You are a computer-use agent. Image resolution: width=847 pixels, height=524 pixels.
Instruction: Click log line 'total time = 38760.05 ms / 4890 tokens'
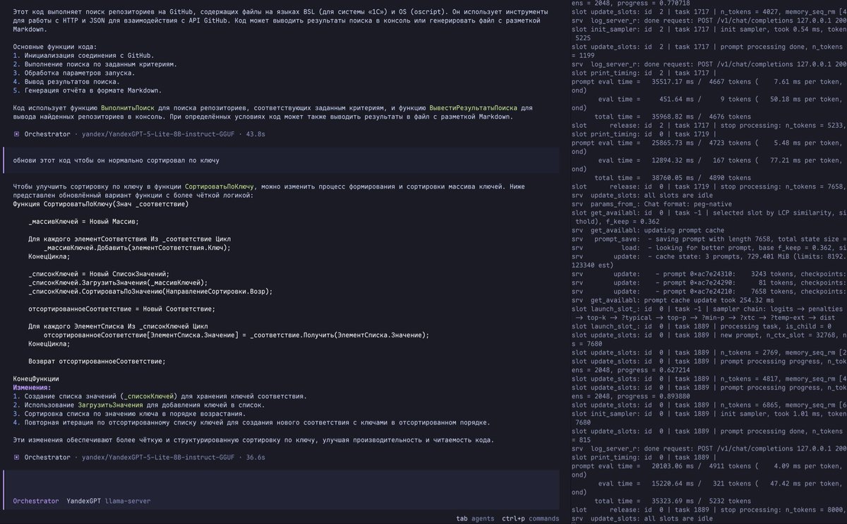click(x=673, y=178)
